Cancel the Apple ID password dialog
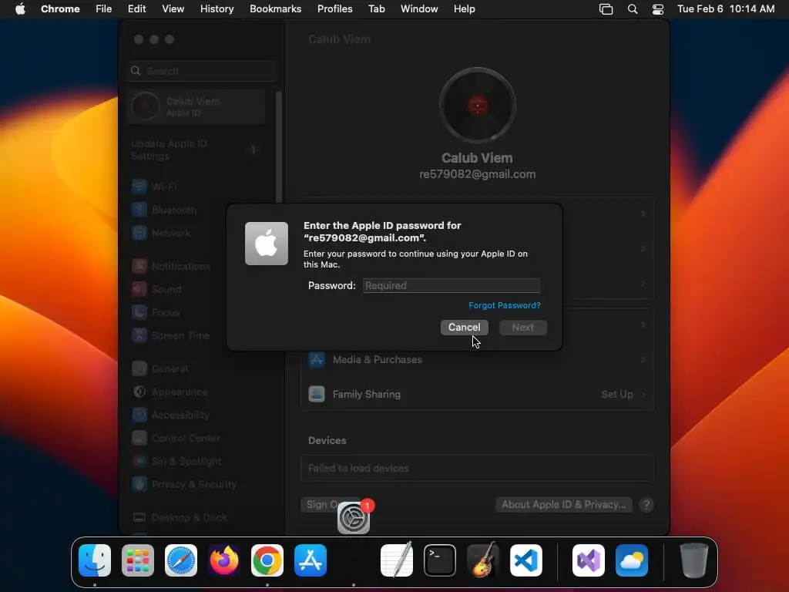The height and width of the screenshot is (592, 789). pyautogui.click(x=464, y=327)
